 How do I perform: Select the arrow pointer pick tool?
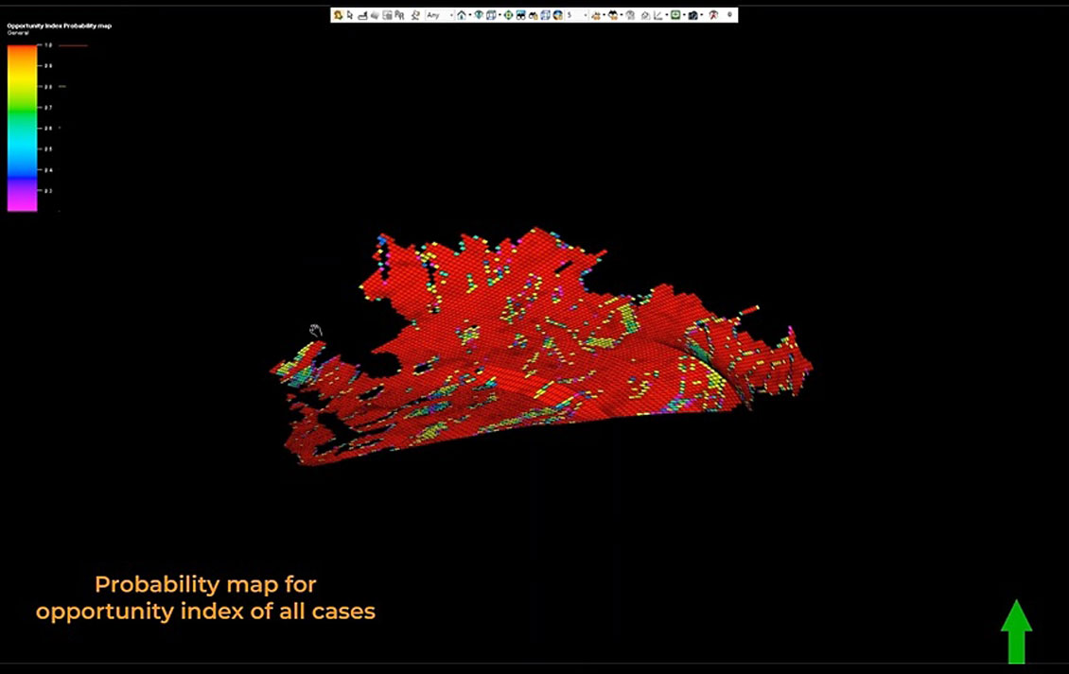click(x=350, y=15)
